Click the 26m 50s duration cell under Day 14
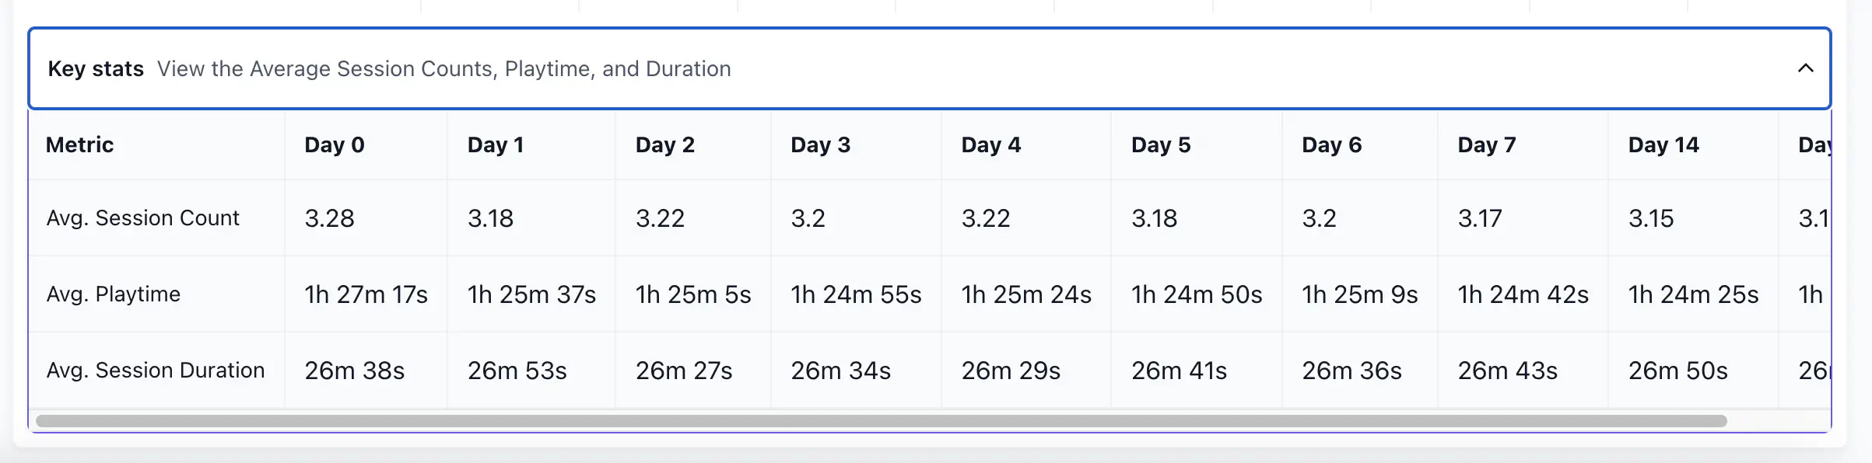 1674,371
